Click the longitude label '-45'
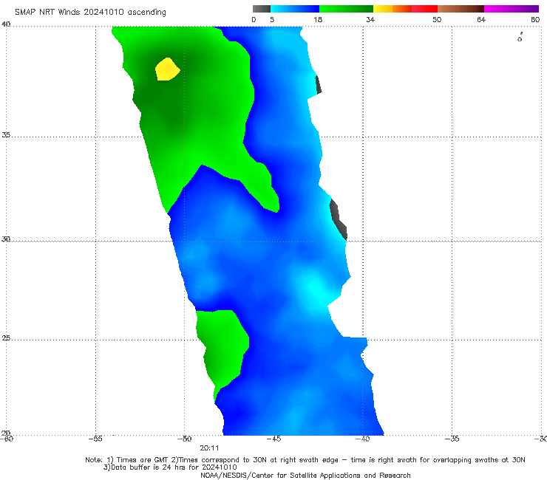Viewport: 547px width, 480px height. tap(273, 439)
